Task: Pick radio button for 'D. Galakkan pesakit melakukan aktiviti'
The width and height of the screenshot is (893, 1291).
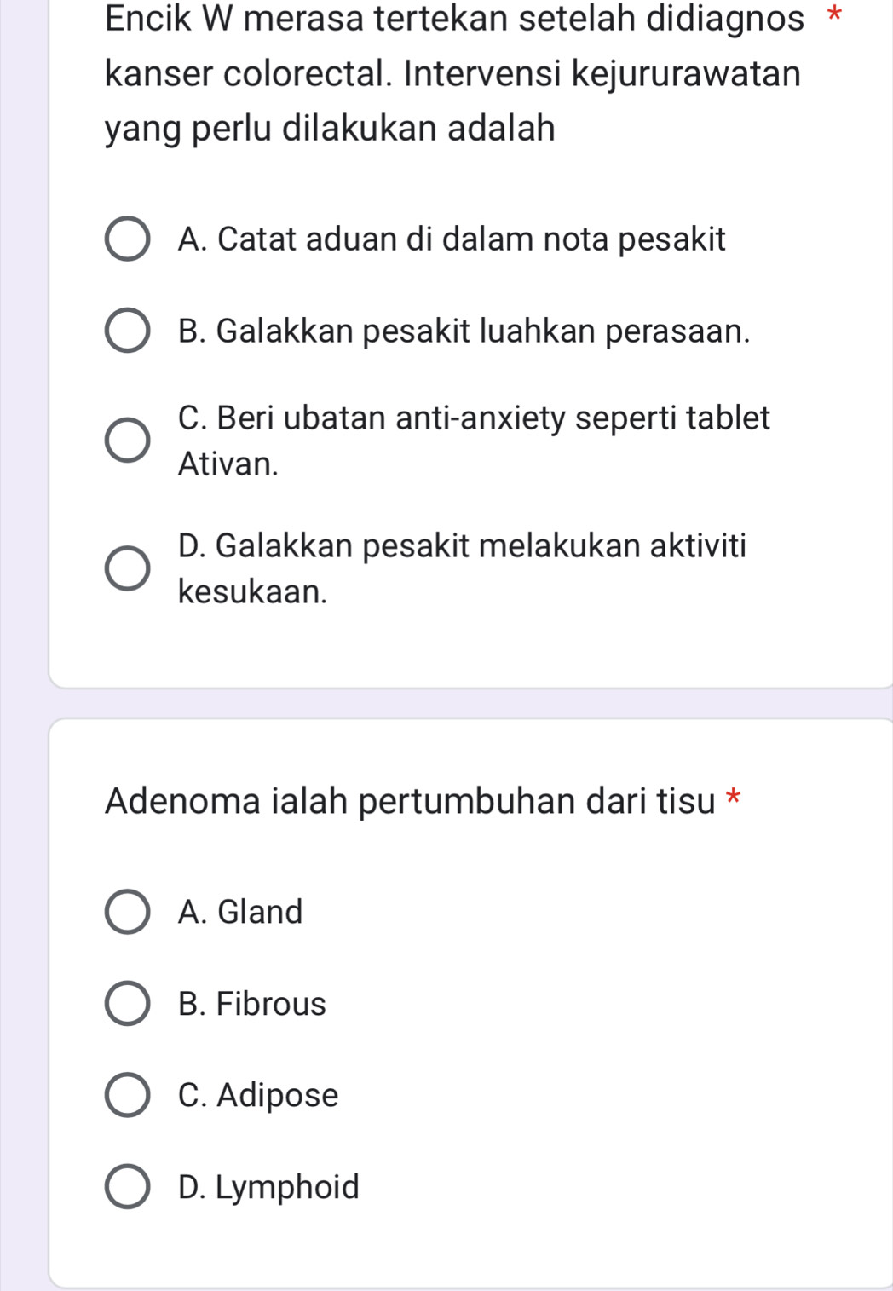Action: (128, 568)
